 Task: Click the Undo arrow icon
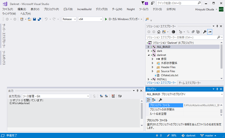(x=46, y=19)
